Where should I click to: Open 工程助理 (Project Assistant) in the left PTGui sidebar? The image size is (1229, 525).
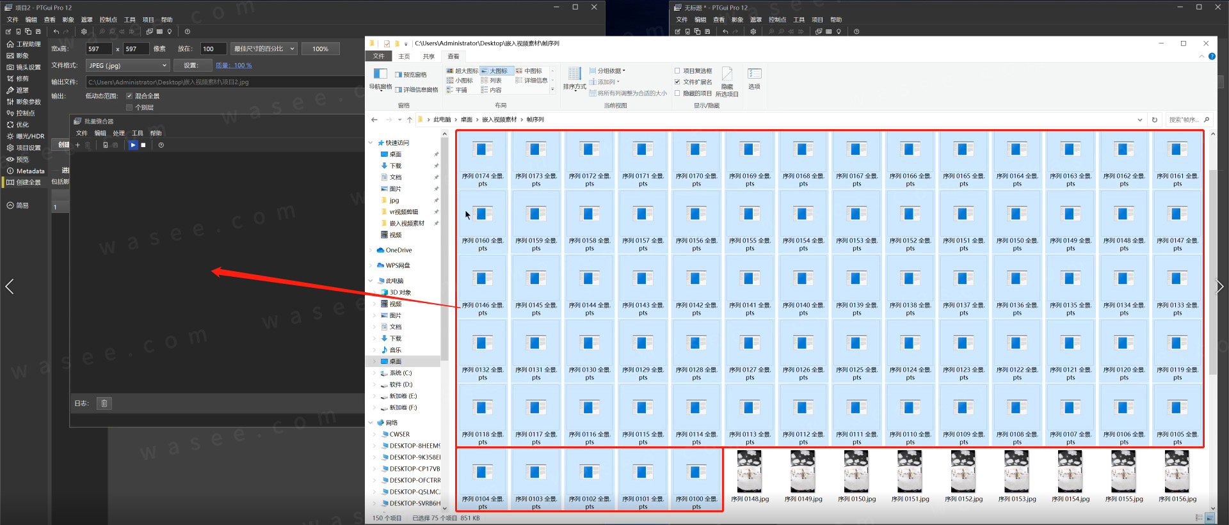point(24,44)
